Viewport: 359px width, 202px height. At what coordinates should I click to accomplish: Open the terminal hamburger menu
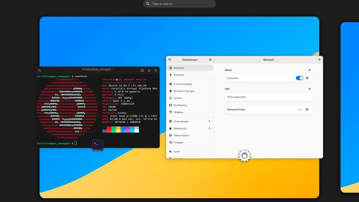pos(149,70)
